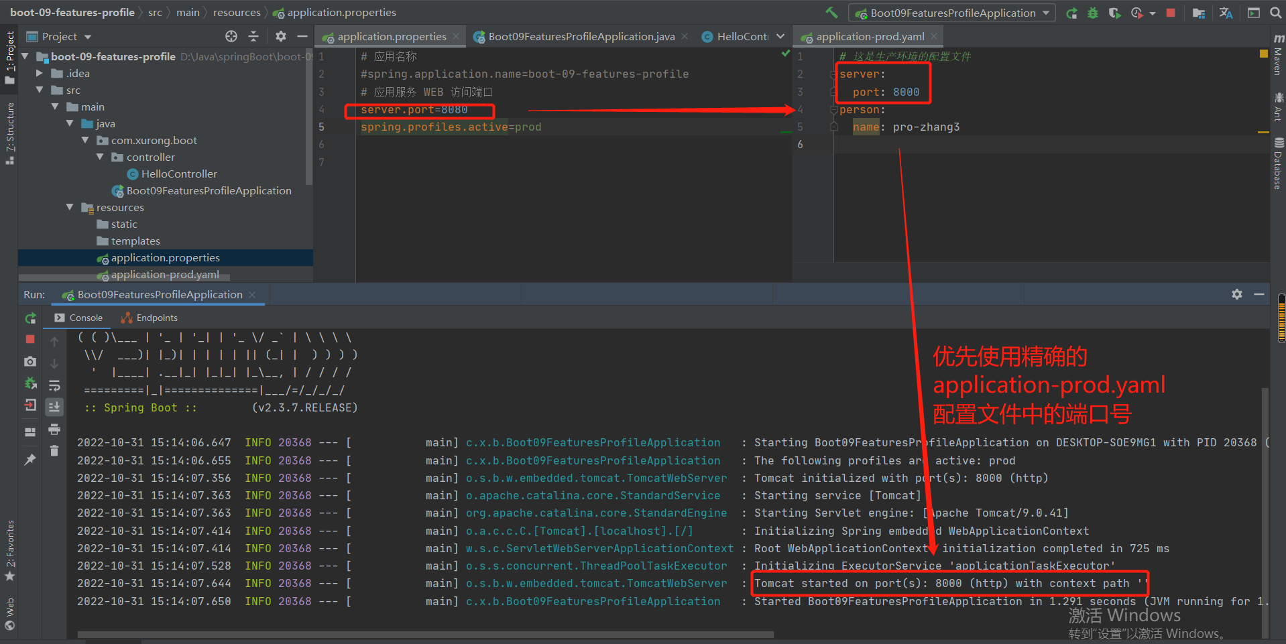Close the application-prod.yaml tab
Screen dimensions: 1286x644
(934, 36)
